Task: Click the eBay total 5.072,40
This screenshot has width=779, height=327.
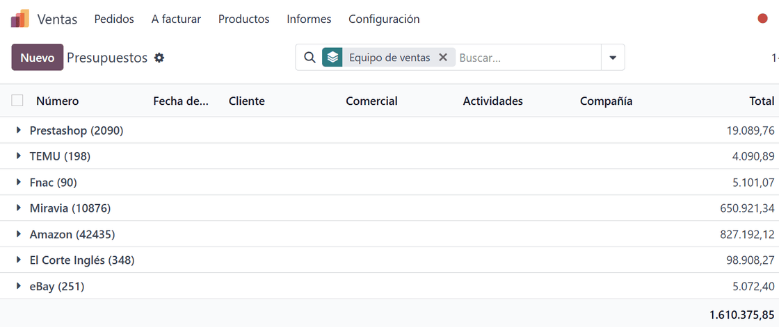Action: [x=753, y=286]
